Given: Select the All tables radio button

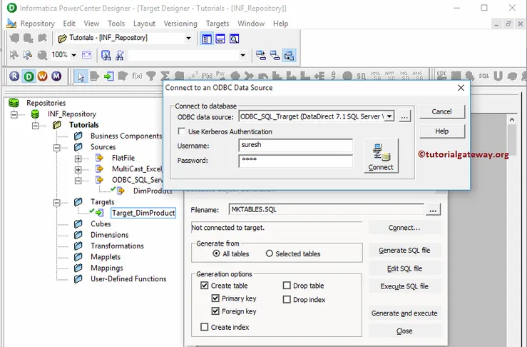Looking at the screenshot, I should point(217,253).
